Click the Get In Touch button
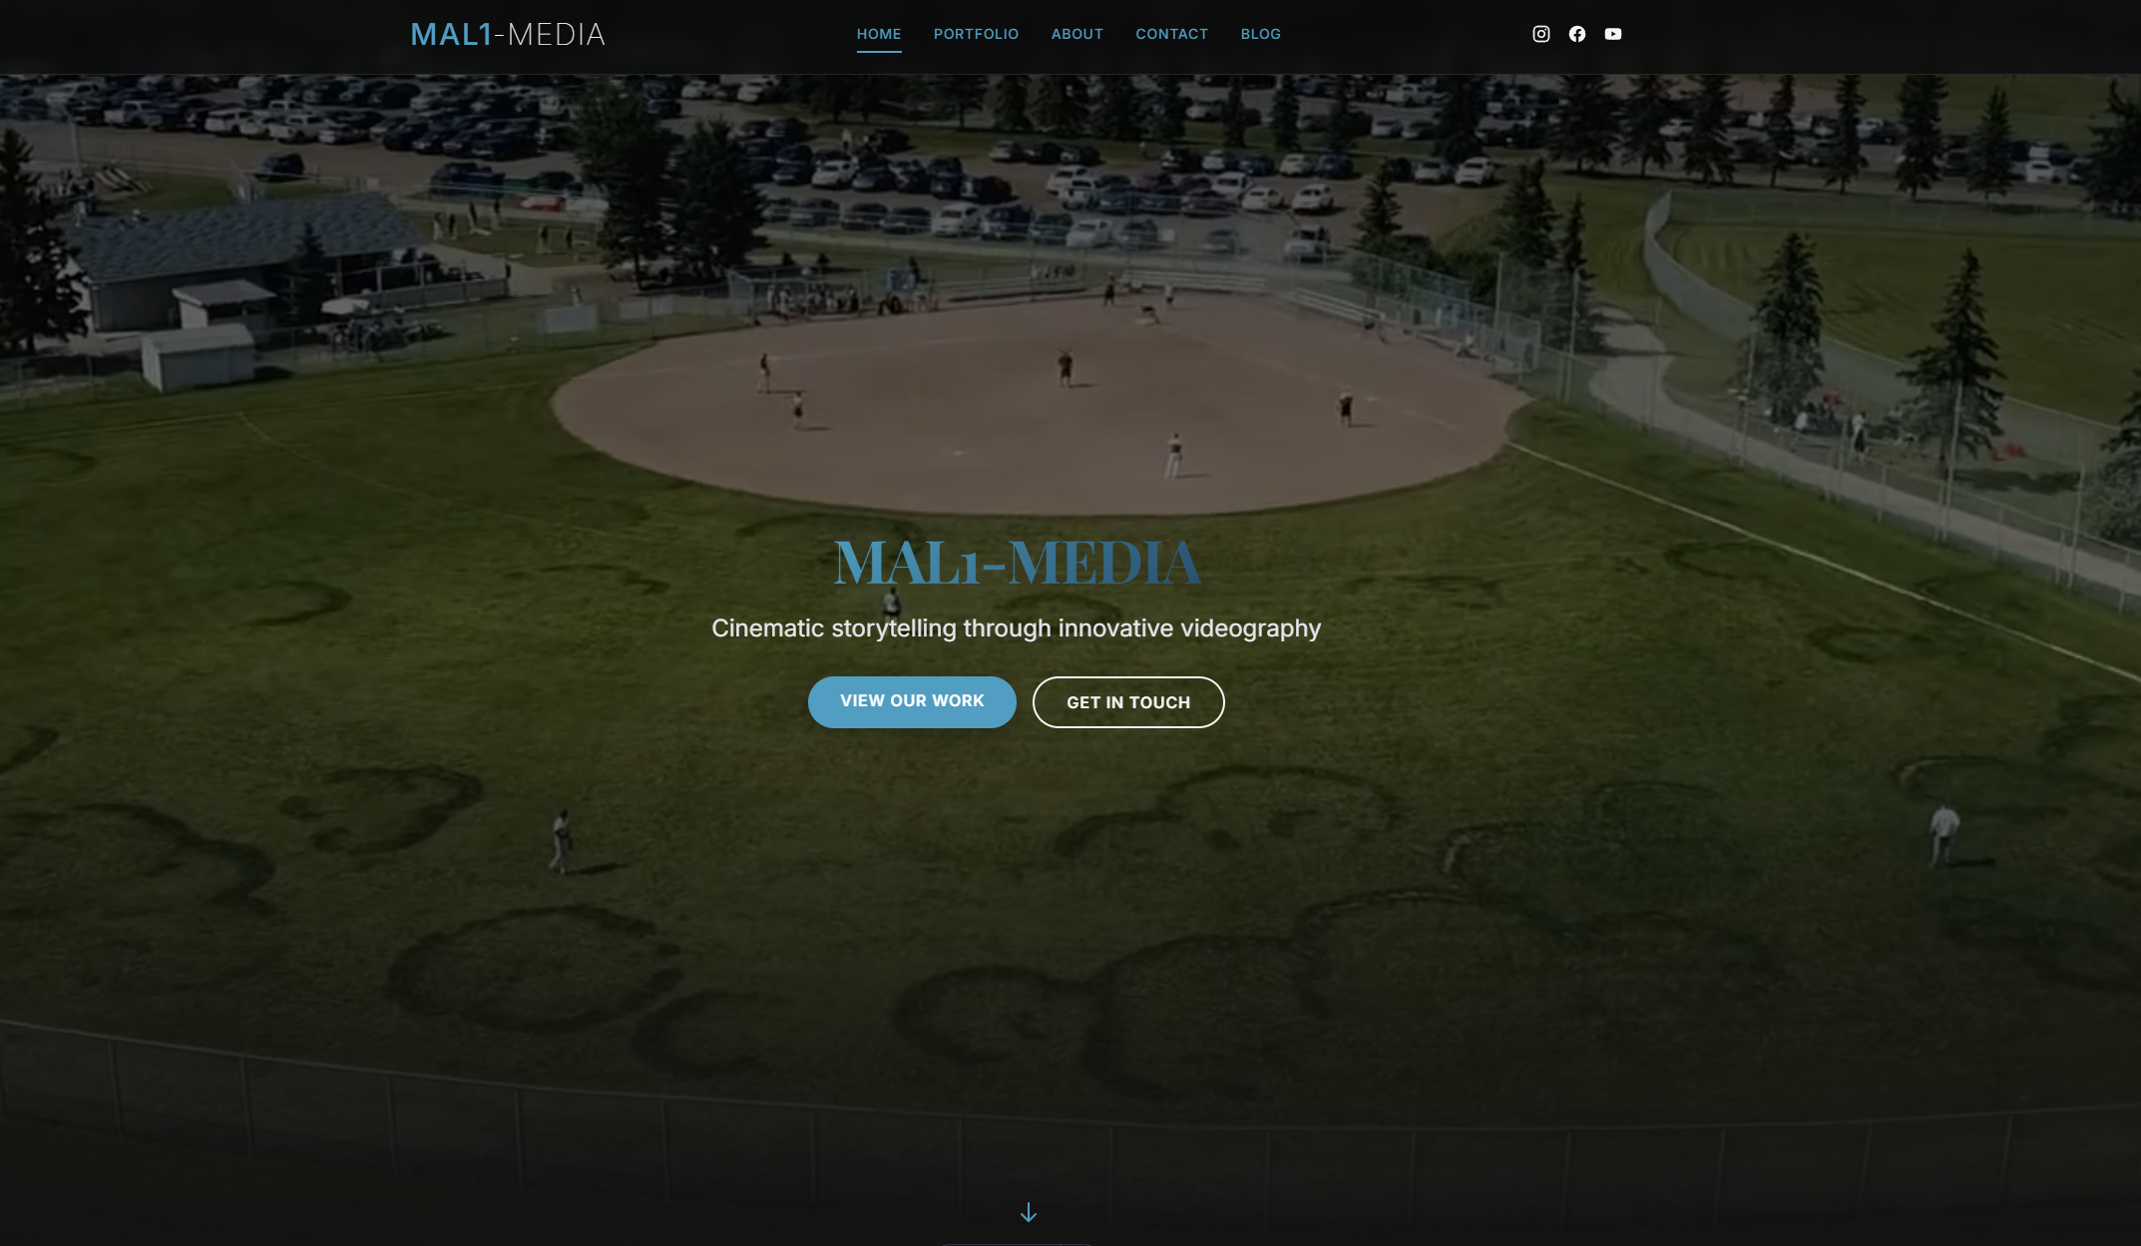 click(1127, 702)
